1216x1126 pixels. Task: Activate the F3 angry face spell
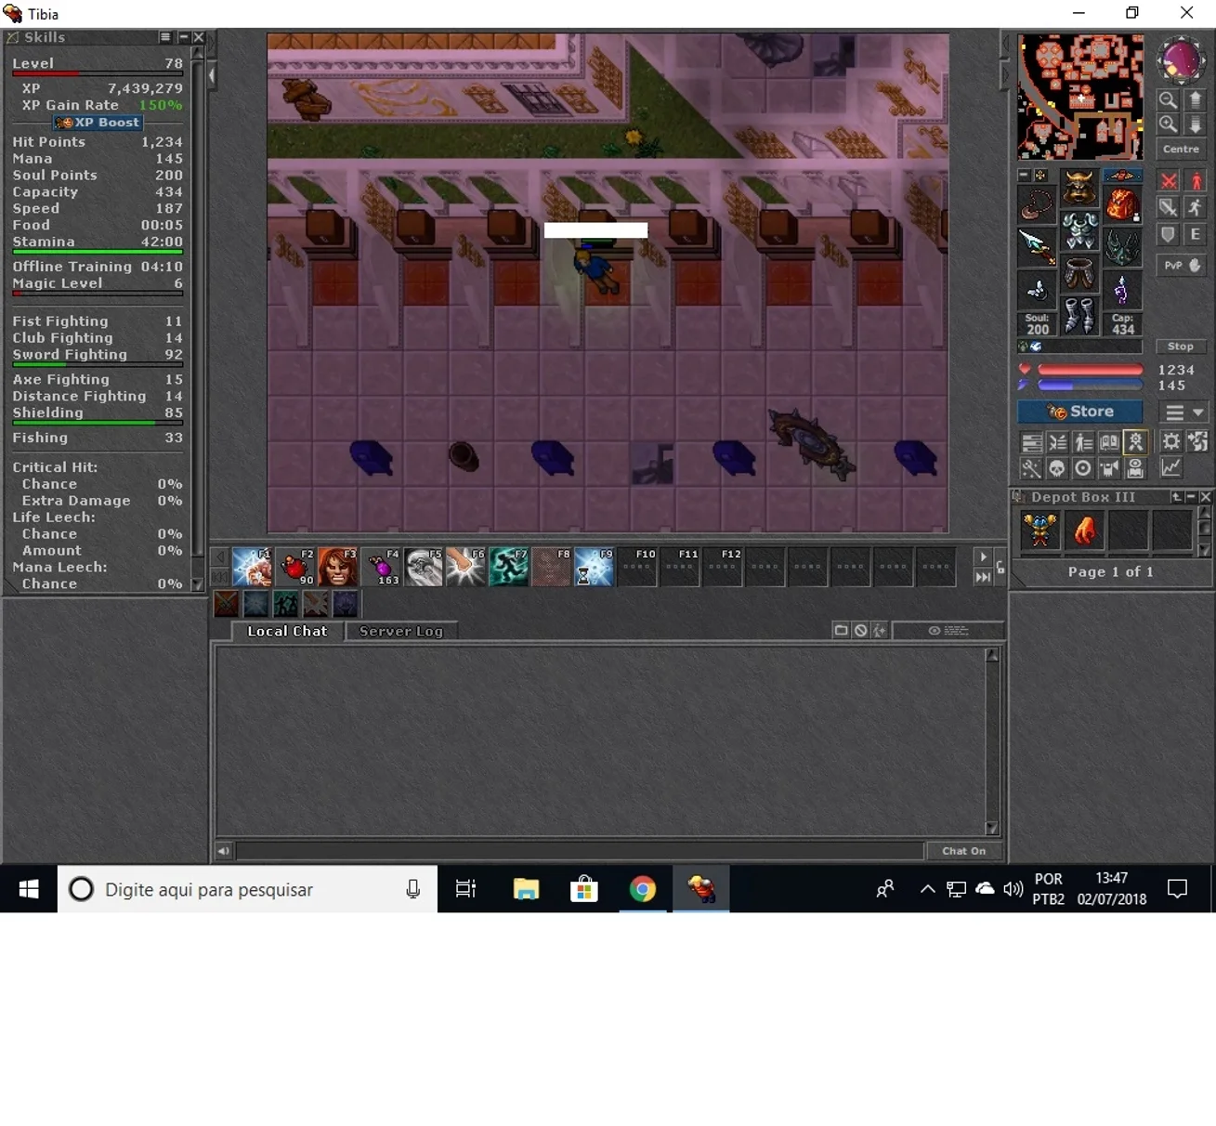pyautogui.click(x=337, y=567)
